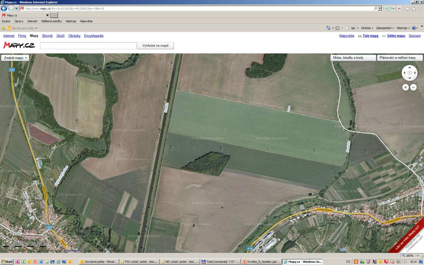
Task: Open the Nápověda menu in menu bar
Action: pos(86,21)
